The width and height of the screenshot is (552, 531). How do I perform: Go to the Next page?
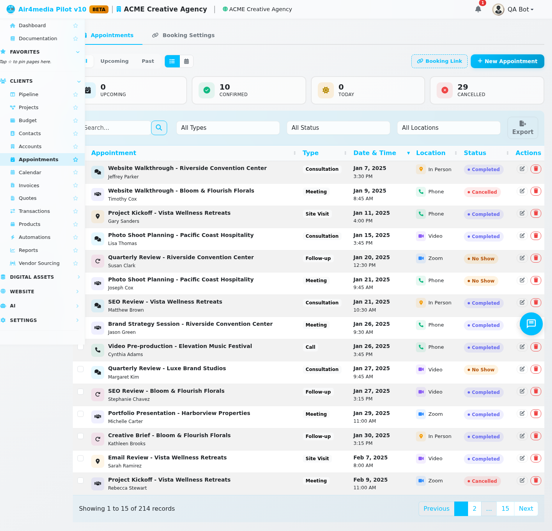click(x=526, y=509)
